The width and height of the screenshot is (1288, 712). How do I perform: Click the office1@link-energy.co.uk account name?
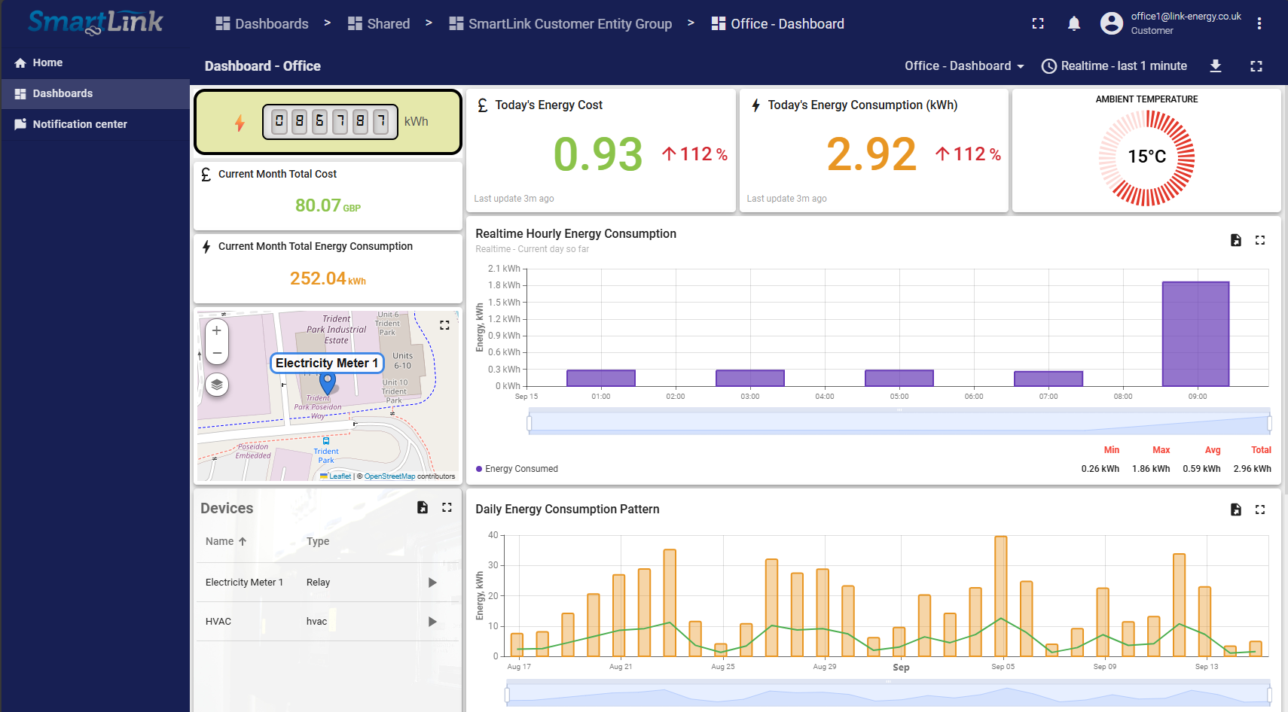1186,17
